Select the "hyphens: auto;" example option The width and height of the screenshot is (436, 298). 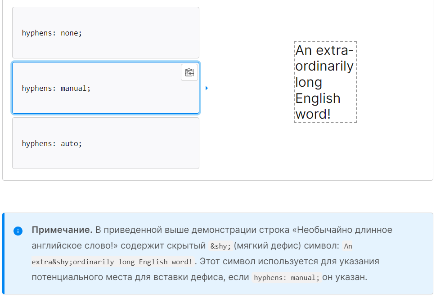pyautogui.click(x=105, y=143)
